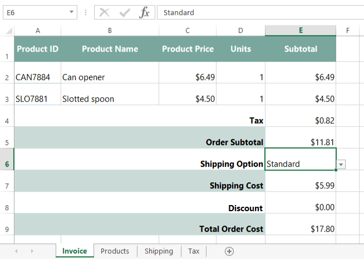Expand the Name Box dropdown arrow
This screenshot has width=364, height=259.
[x=72, y=12]
